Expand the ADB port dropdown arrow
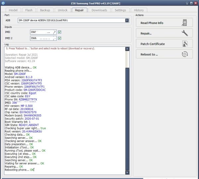Image resolution: width=199 pixels, height=179 pixels. pos(127,20)
